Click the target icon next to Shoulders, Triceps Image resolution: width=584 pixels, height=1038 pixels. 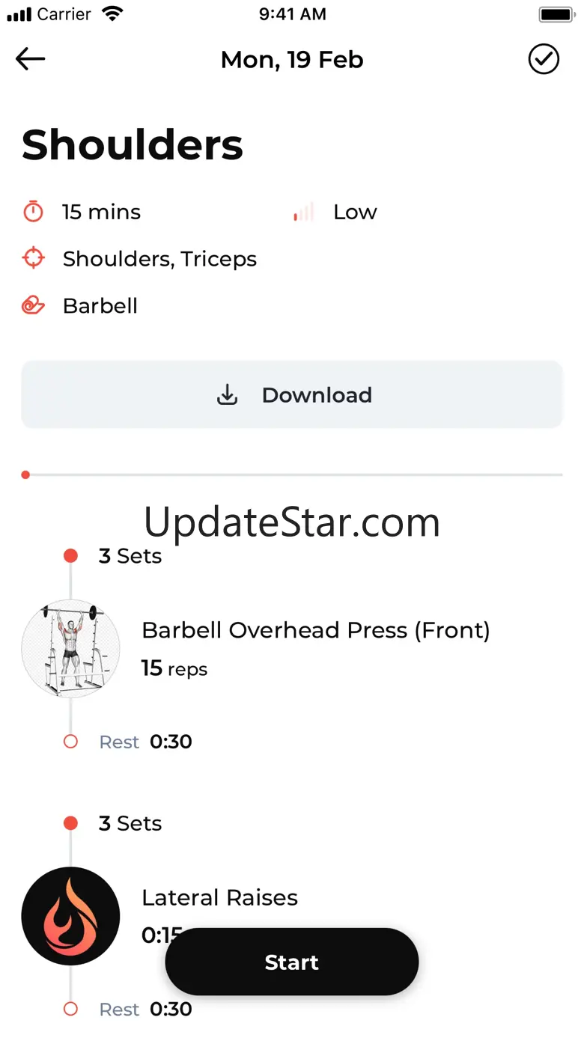(x=33, y=259)
